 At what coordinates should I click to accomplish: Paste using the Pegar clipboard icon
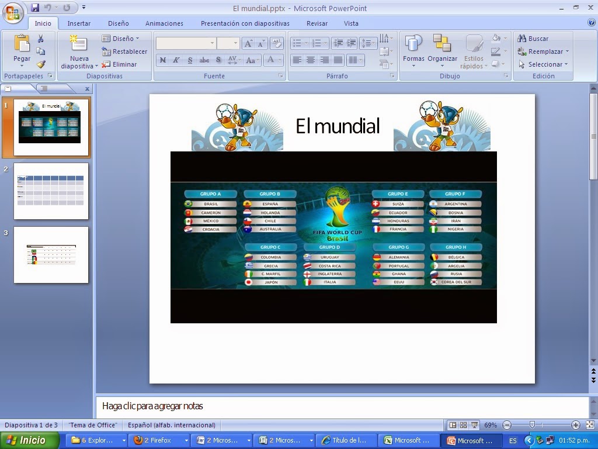pos(22,43)
